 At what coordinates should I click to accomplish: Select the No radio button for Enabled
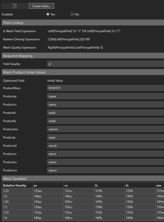[72, 14]
